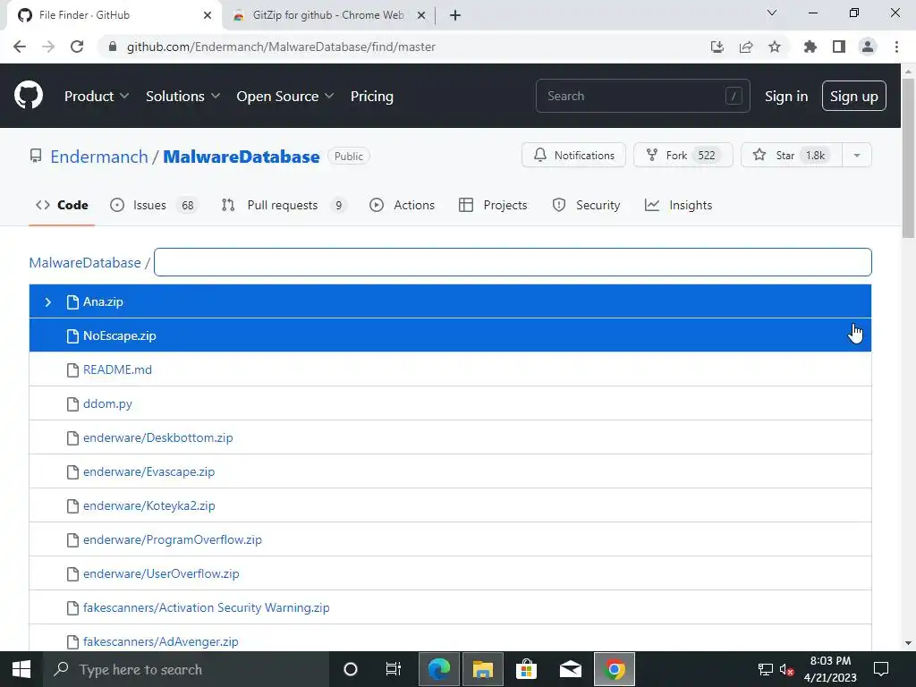Click the file finder filter input
This screenshot has height=687, width=916.
[x=513, y=262]
